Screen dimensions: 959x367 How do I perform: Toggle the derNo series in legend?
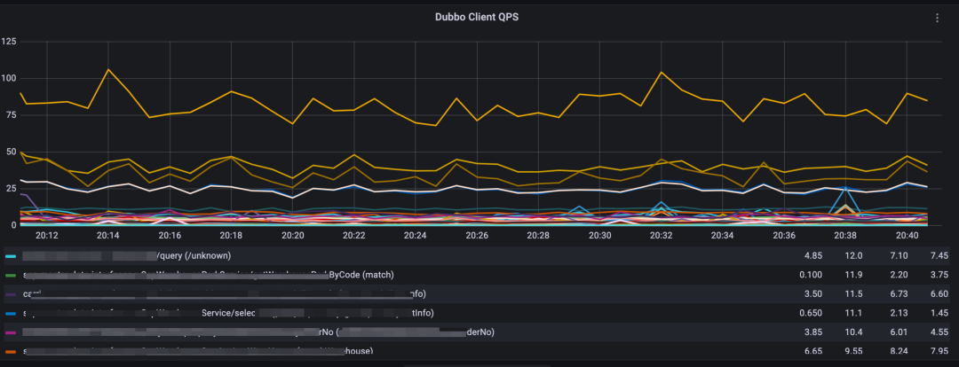pos(258,332)
